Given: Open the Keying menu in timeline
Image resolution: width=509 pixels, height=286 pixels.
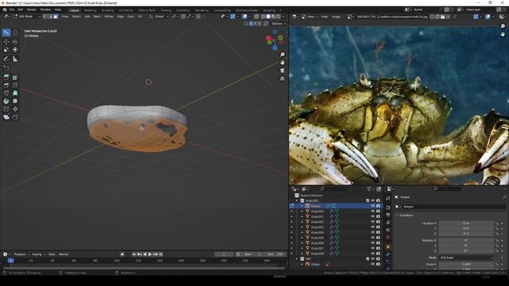Looking at the screenshot, I should [x=38, y=254].
